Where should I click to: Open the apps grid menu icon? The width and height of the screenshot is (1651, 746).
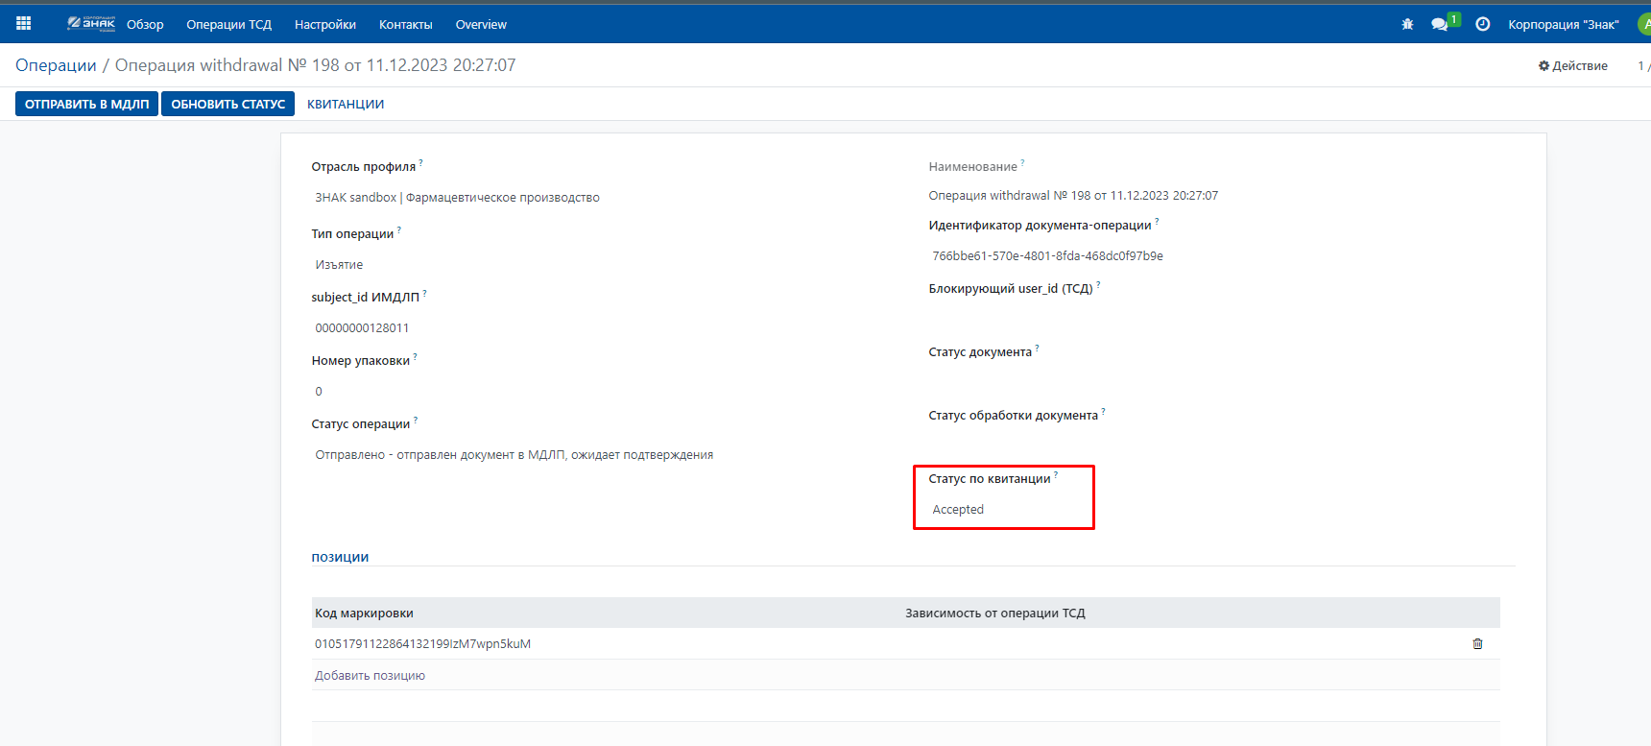24,24
